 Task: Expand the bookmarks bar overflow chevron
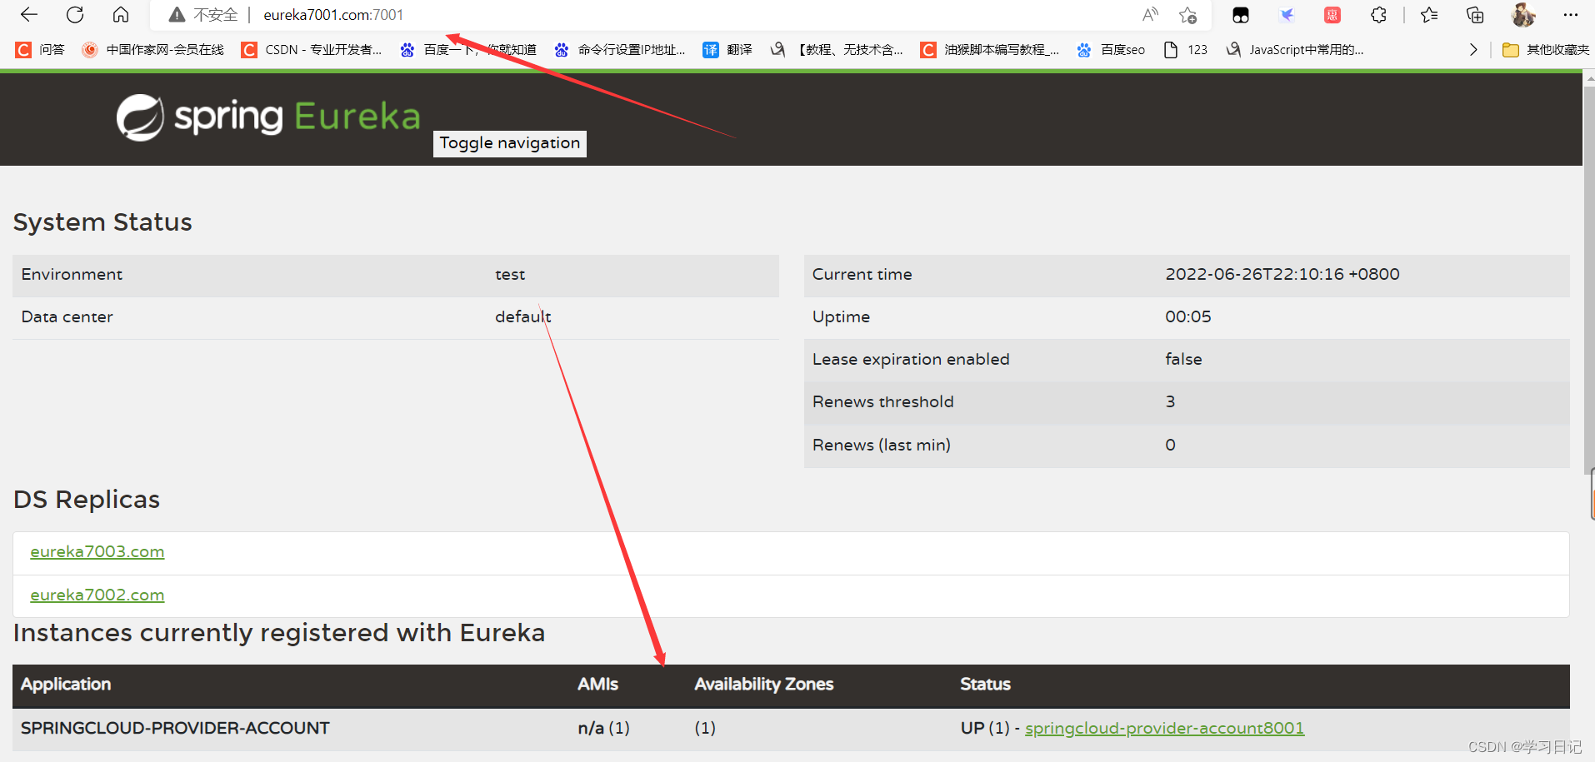point(1473,50)
